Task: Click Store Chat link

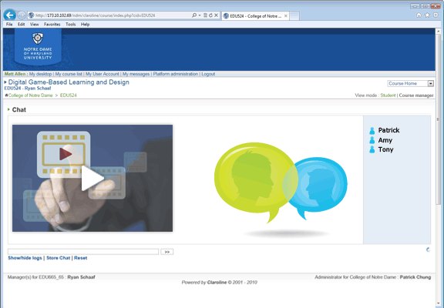Action: tap(59, 258)
